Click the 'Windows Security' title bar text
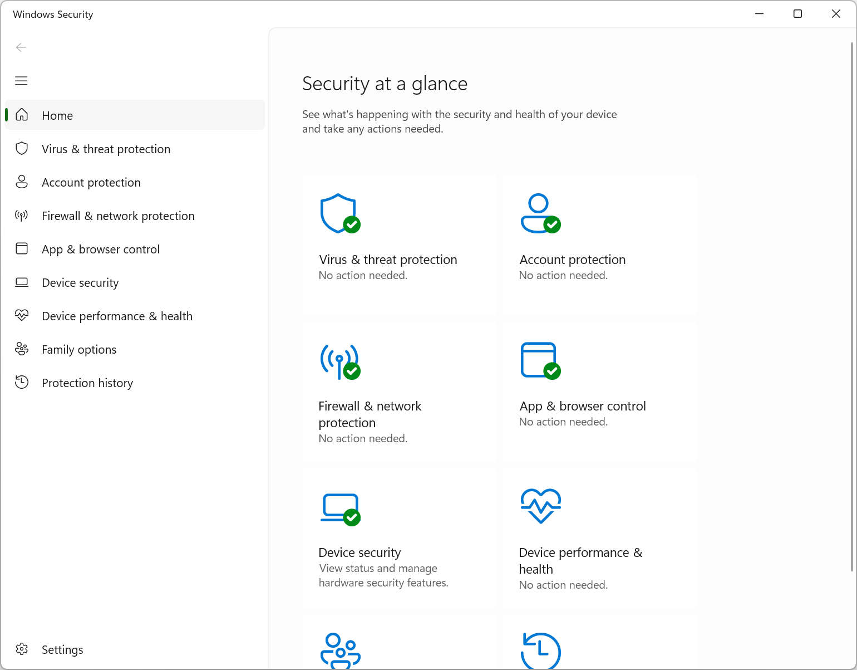The image size is (857, 670). (53, 14)
